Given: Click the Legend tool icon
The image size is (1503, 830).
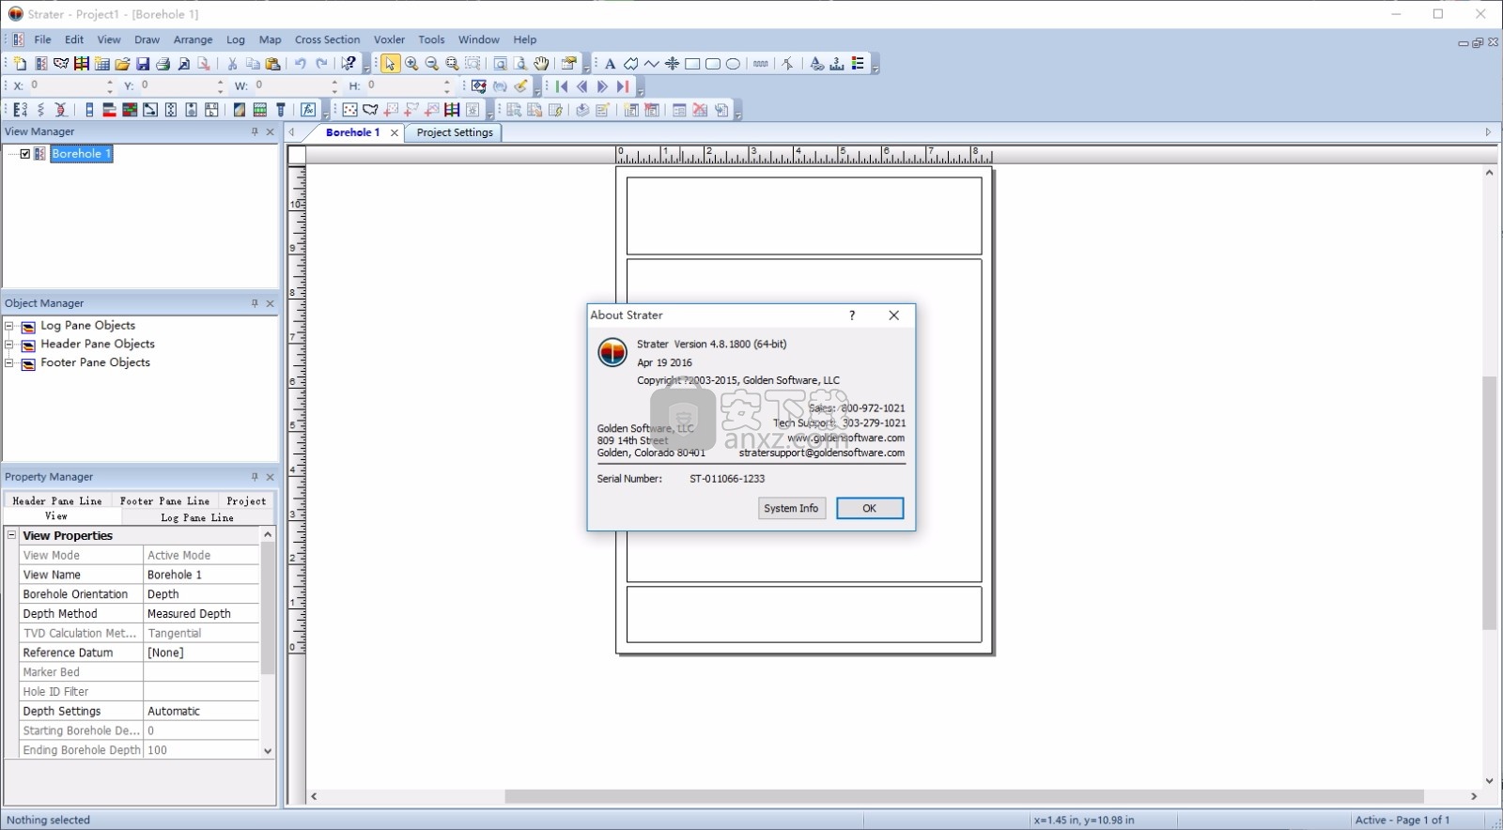Looking at the screenshot, I should point(858,63).
